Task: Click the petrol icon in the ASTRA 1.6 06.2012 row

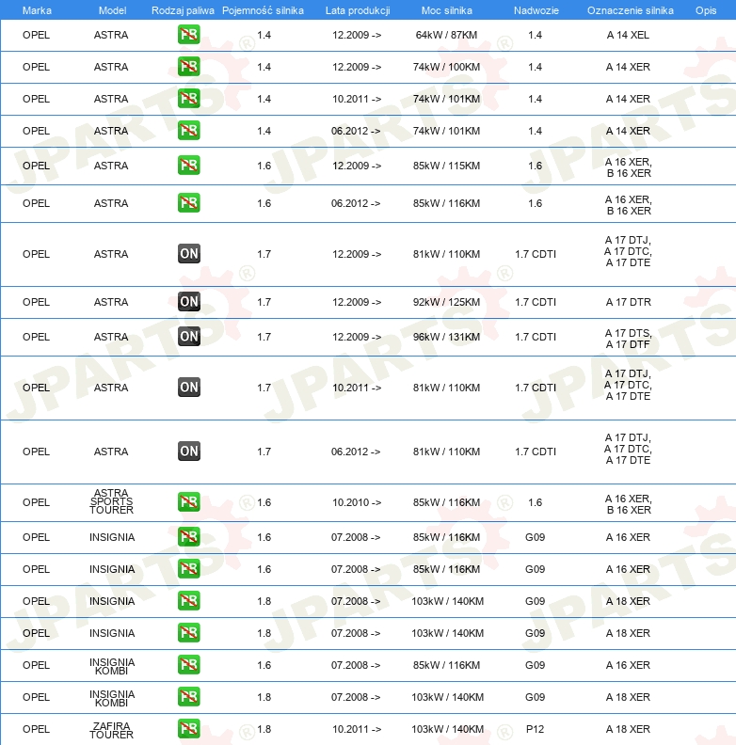Action: click(189, 203)
